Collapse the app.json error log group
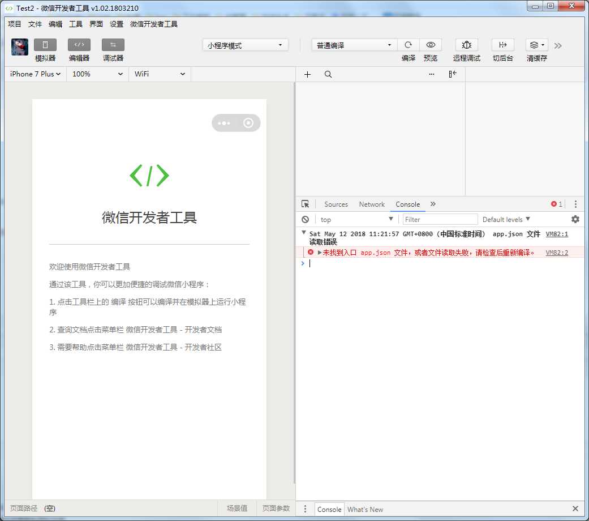 coord(303,233)
